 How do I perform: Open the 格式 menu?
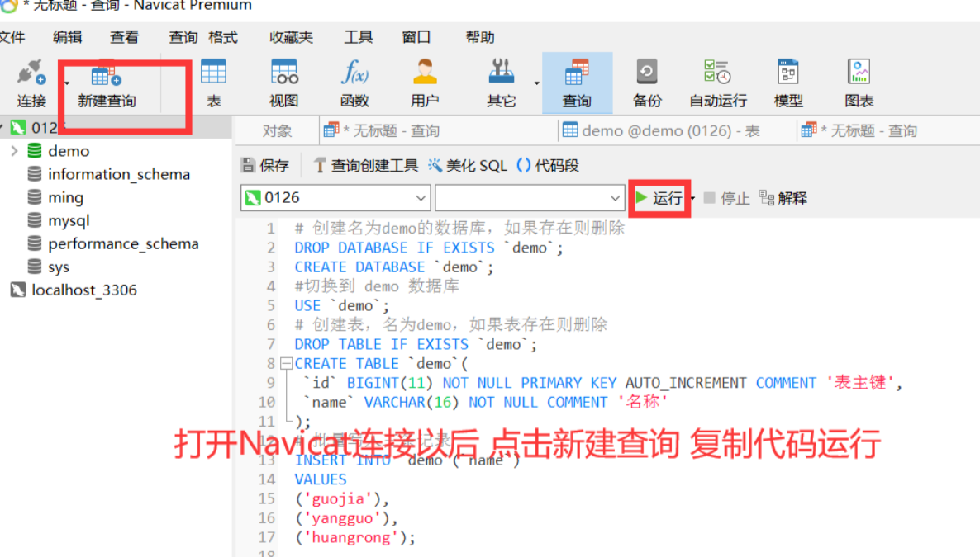(x=223, y=37)
